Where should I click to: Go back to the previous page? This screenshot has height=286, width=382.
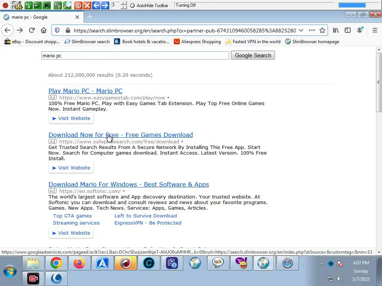tap(7, 30)
